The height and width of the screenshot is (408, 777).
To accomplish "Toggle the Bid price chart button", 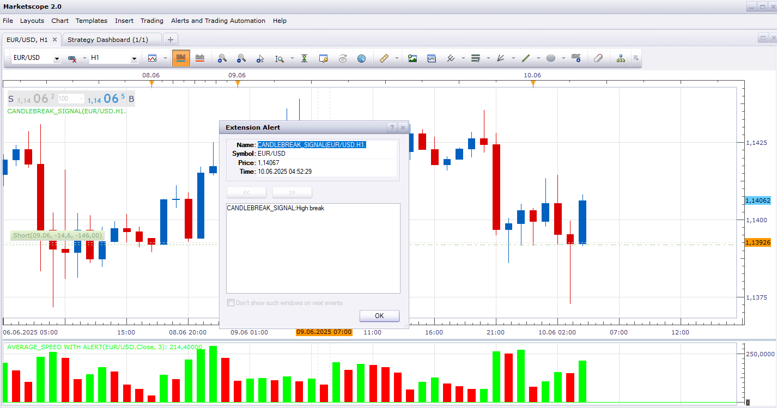I will coord(181,58).
